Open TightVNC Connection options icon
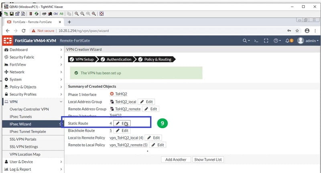This screenshot has width=321, height=173. (17, 14)
